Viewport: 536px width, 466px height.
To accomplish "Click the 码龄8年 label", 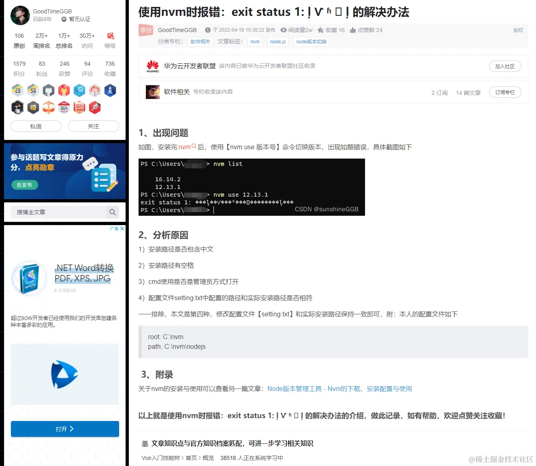I will point(43,19).
